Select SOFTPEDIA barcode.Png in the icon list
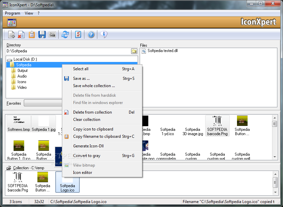Screen dimensions: 283x207 click(217, 126)
